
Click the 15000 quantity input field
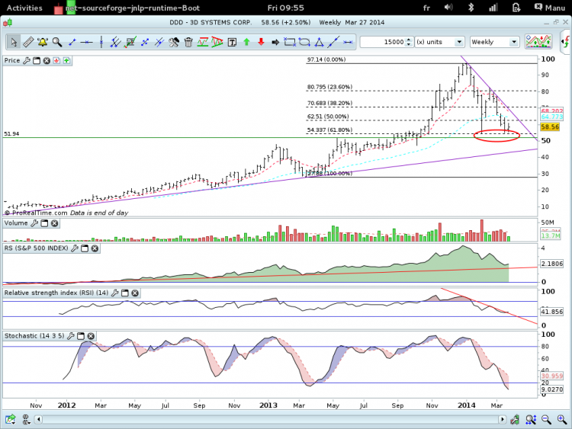[x=383, y=42]
